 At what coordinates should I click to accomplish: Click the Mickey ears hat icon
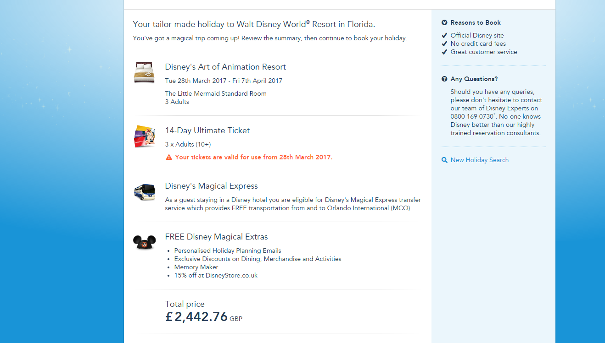[144, 241]
